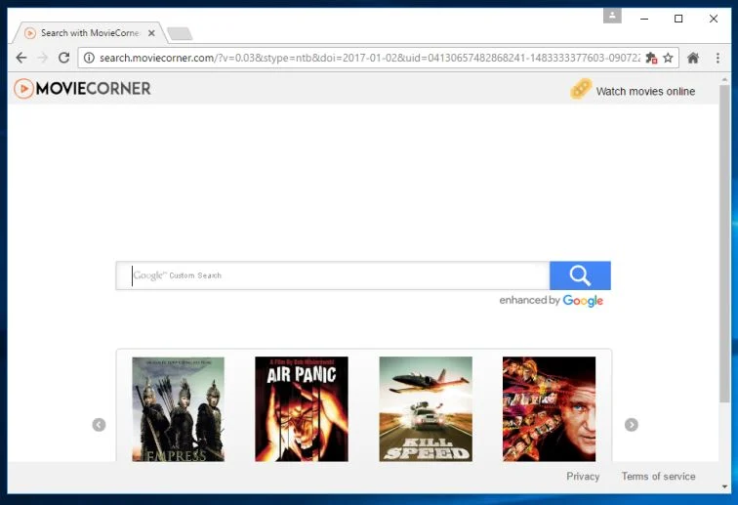The image size is (738, 505).
Task: Open the home page via house icon
Action: tap(693, 58)
